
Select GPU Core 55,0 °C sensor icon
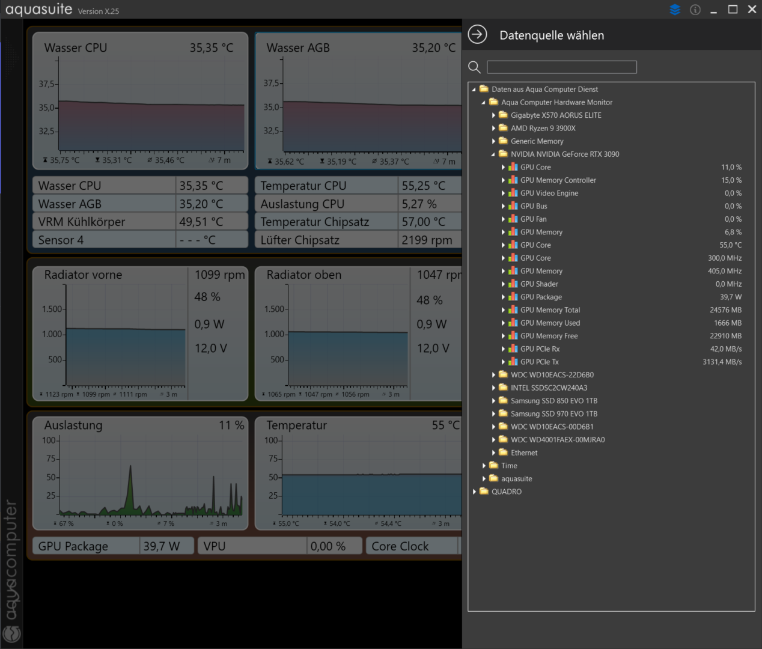tap(513, 245)
